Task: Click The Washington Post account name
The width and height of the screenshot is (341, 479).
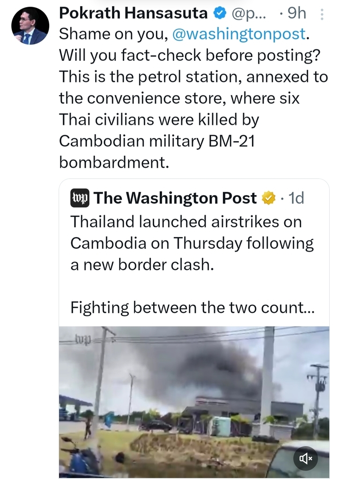Action: 175,198
